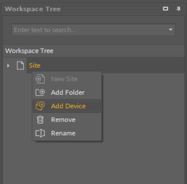Image resolution: width=187 pixels, height=184 pixels.
Task: Select Remove in the context menu
Action: (x=67, y=120)
